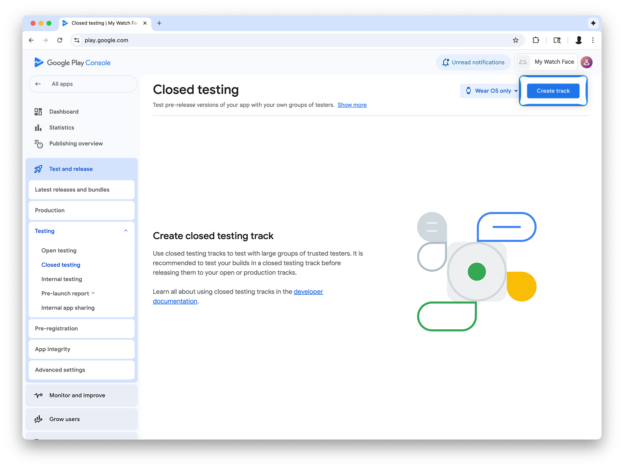Viewport: 624px width, 469px height.
Task: Click the Publishing overview clock icon
Action: click(38, 144)
